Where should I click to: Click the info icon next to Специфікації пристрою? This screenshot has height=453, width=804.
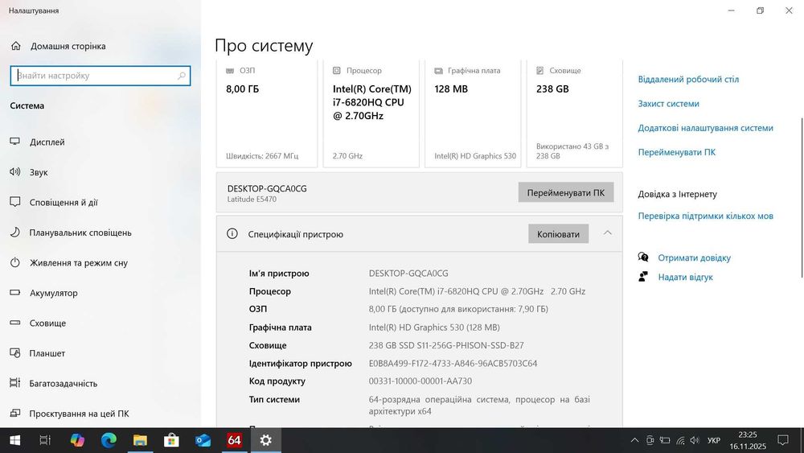232,234
